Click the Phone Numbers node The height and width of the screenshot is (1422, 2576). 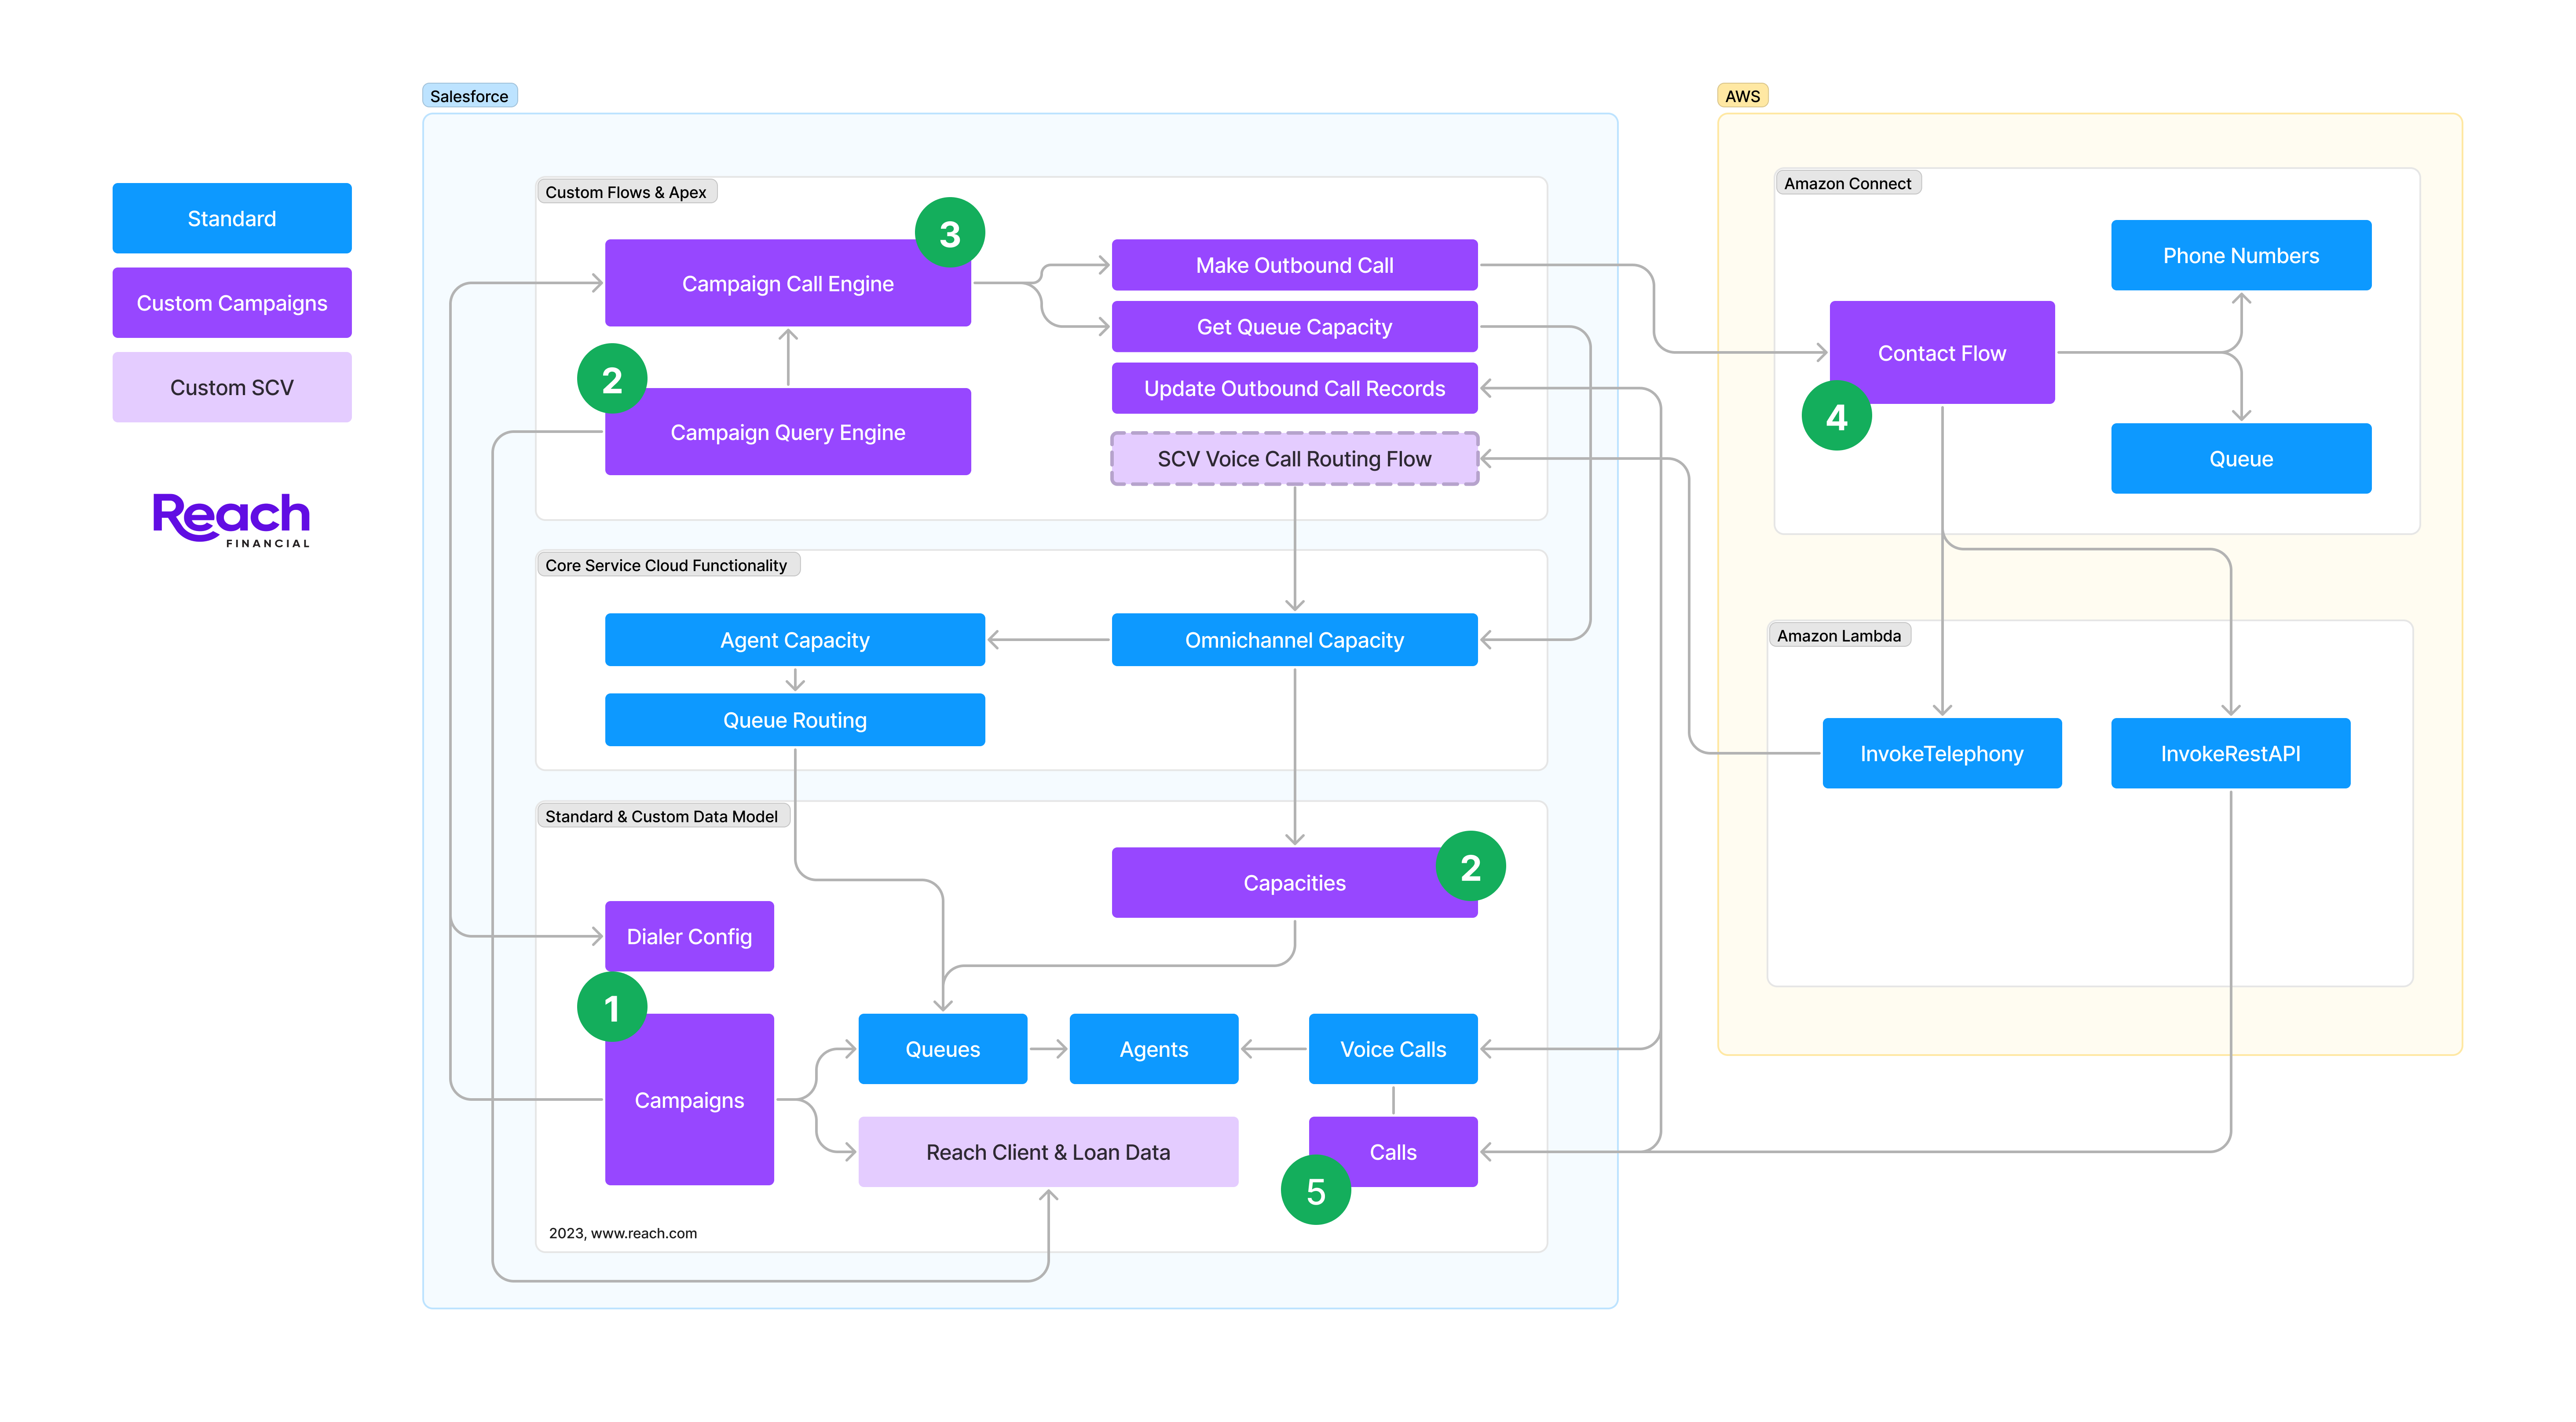[2240, 255]
